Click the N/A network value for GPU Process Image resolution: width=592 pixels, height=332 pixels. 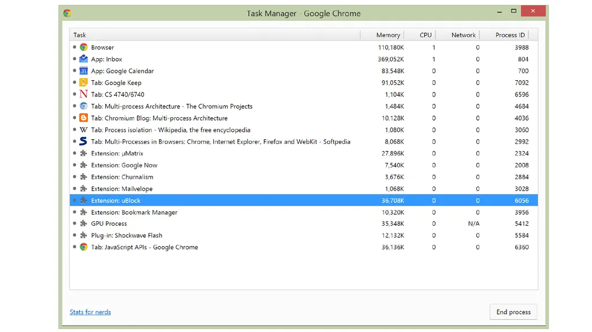(x=474, y=223)
